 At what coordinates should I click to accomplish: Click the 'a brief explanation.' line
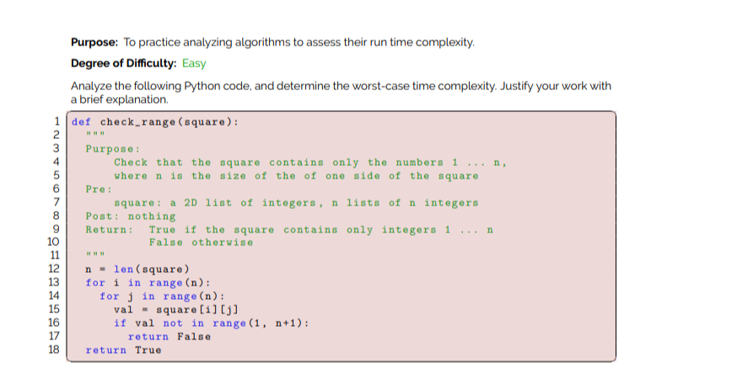point(120,99)
